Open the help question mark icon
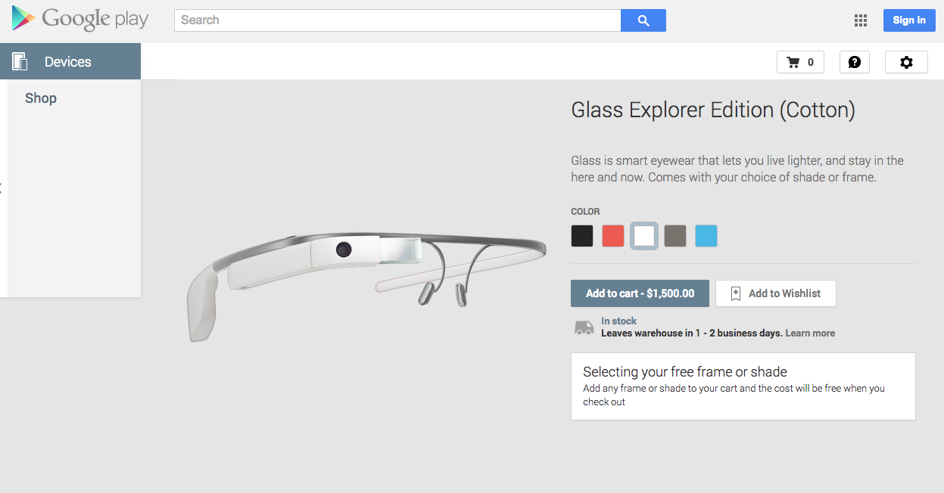This screenshot has width=944, height=493. point(855,62)
